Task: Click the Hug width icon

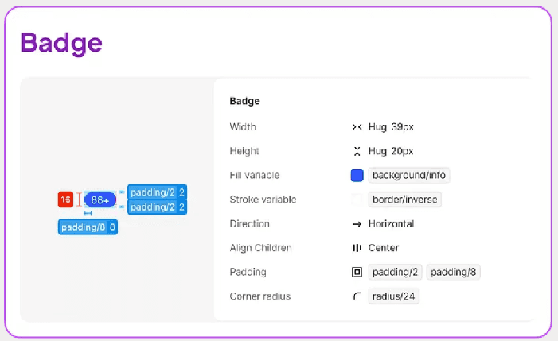Action: tap(357, 127)
